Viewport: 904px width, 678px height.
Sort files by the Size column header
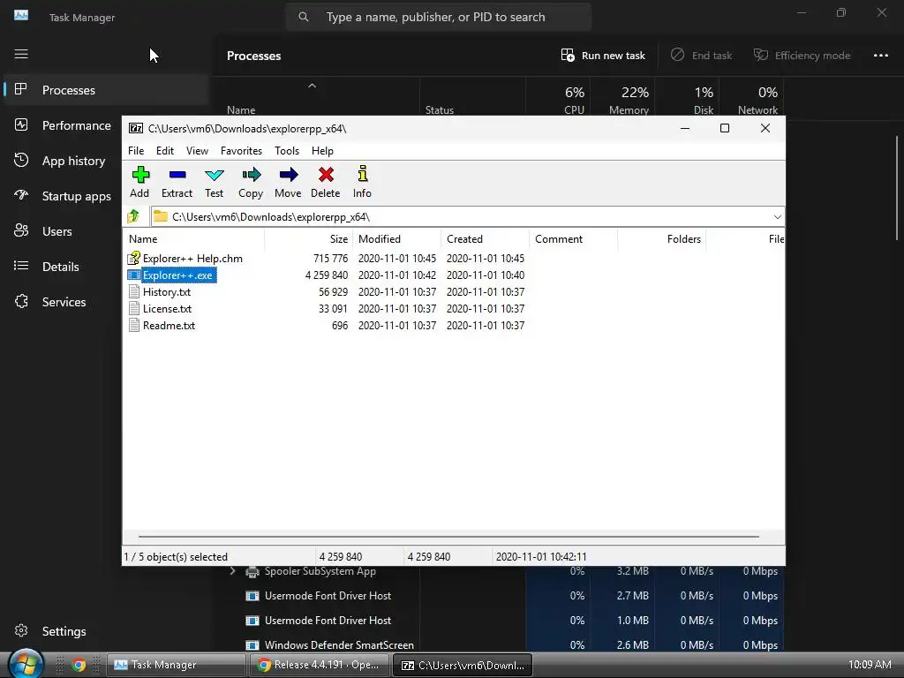[x=308, y=238]
